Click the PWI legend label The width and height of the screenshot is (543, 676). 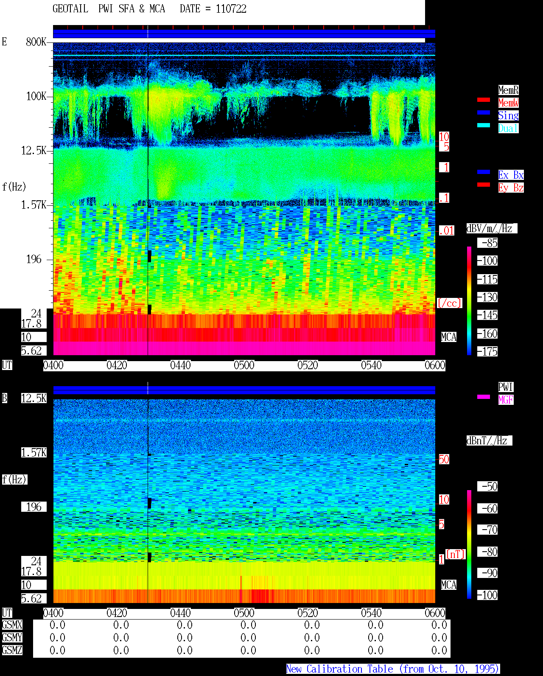pos(506,387)
